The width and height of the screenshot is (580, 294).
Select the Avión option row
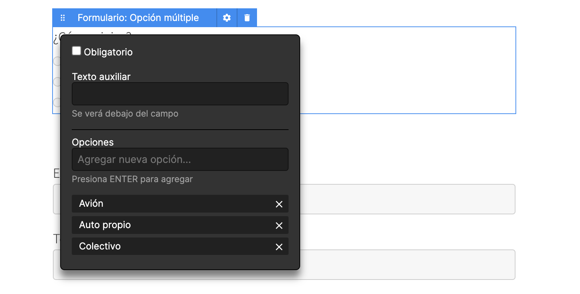tap(180, 203)
